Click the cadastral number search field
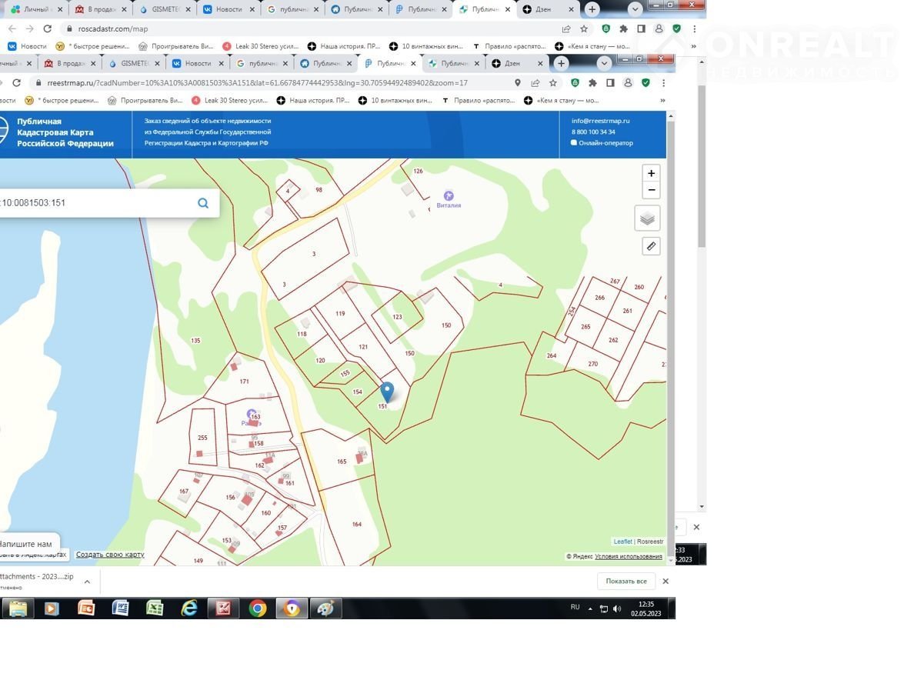The height and width of the screenshot is (700, 924). 96,203
